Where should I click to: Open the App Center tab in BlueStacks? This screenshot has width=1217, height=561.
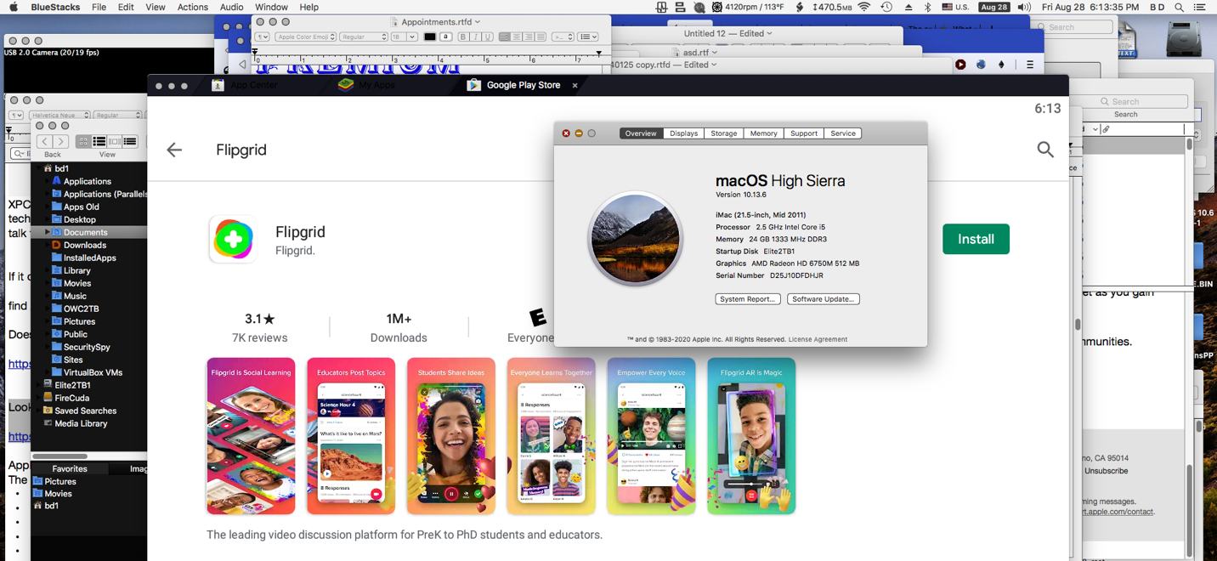tap(245, 85)
